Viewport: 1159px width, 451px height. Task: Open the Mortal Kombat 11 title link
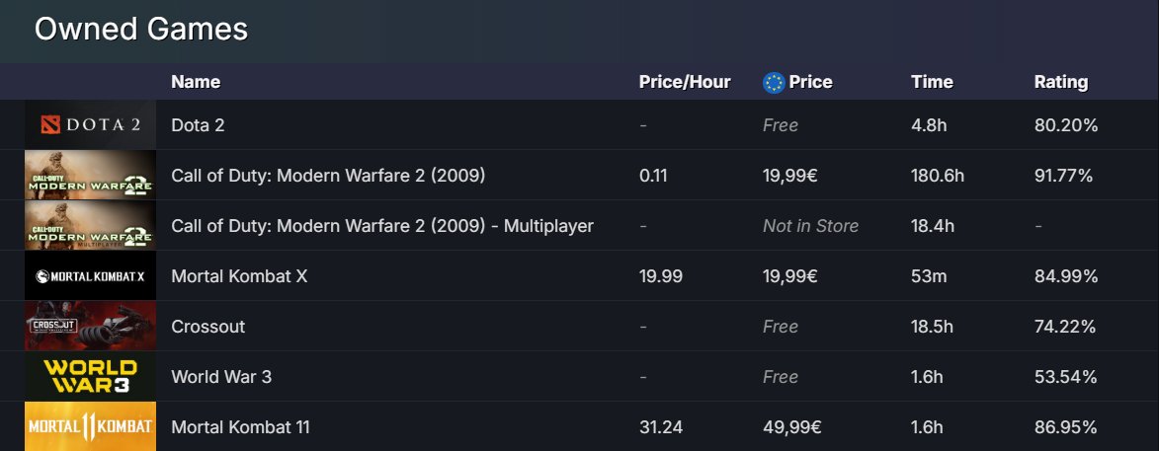pos(240,426)
